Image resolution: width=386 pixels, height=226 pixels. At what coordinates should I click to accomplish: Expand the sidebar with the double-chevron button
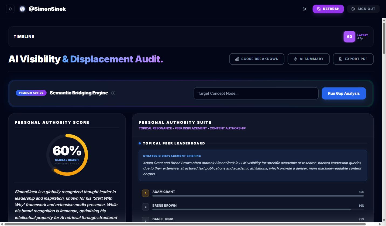pyautogui.click(x=10, y=9)
